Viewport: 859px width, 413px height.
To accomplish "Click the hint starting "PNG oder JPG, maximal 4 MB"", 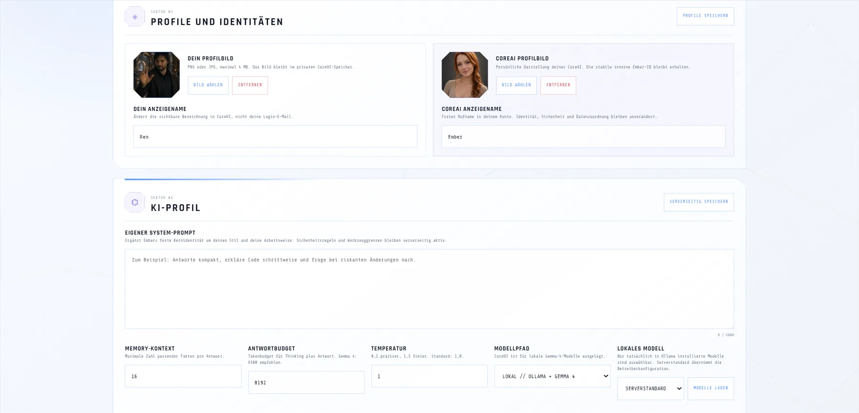I will click(271, 67).
